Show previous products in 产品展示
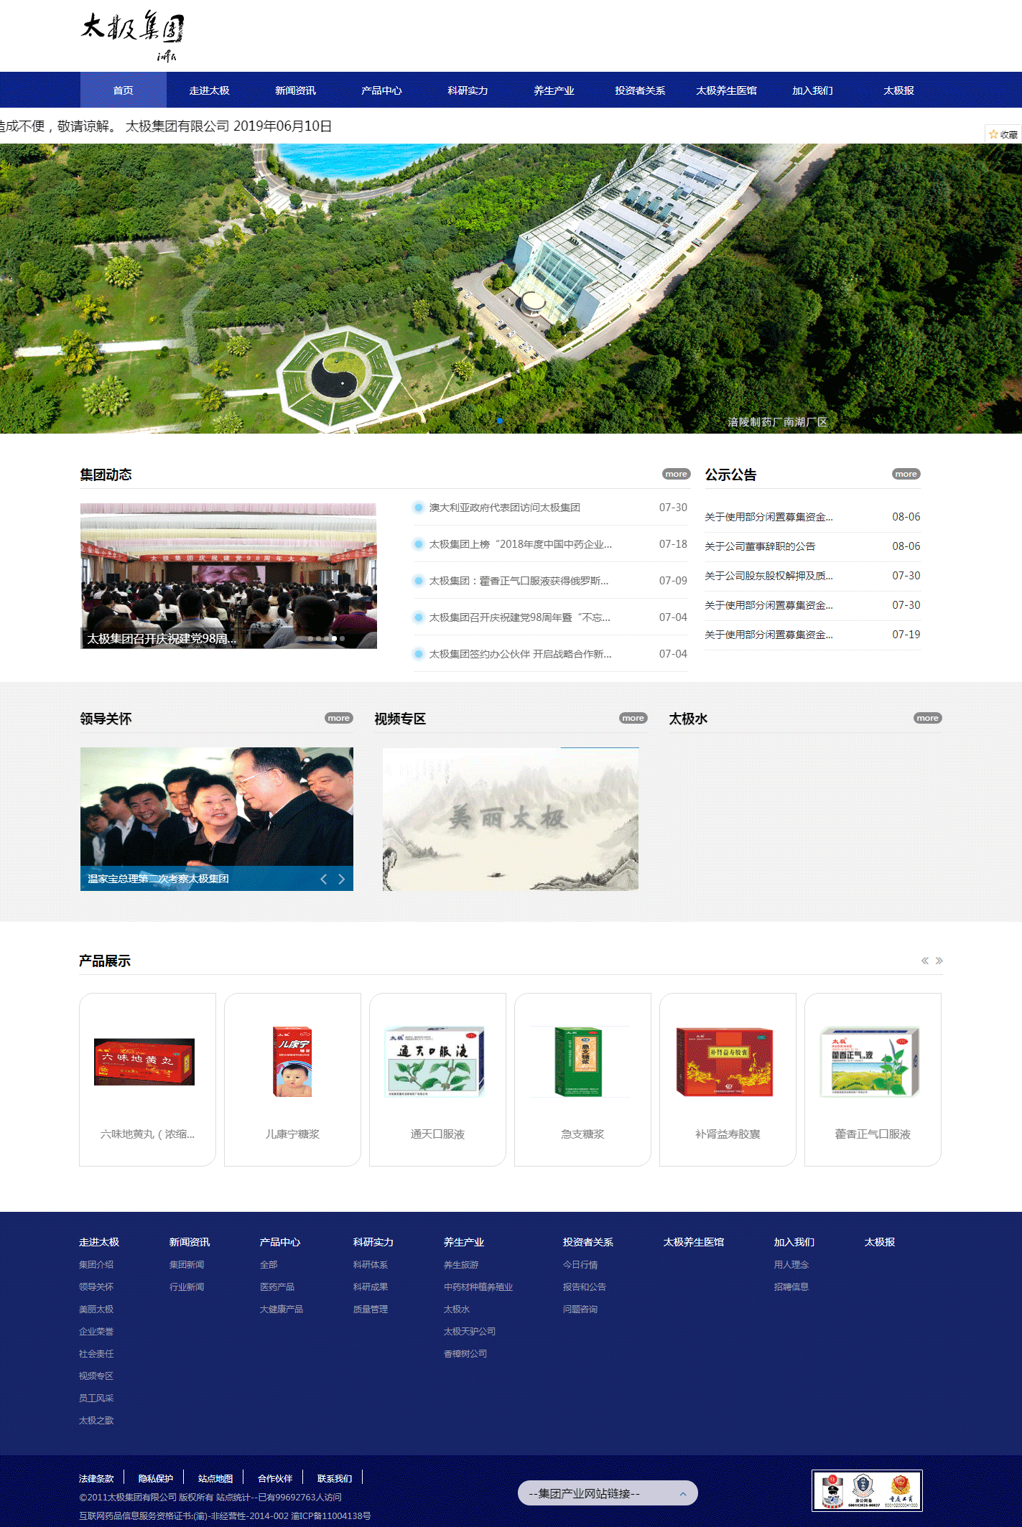This screenshot has width=1022, height=1527. pyautogui.click(x=925, y=961)
